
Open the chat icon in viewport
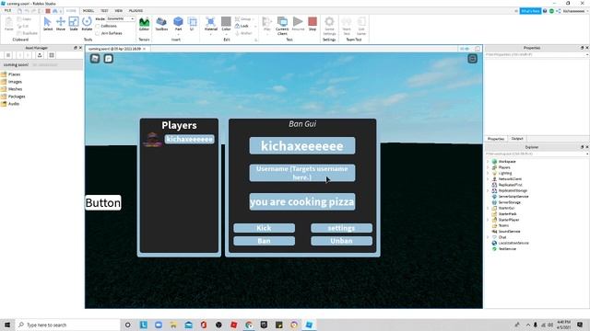coord(109,59)
